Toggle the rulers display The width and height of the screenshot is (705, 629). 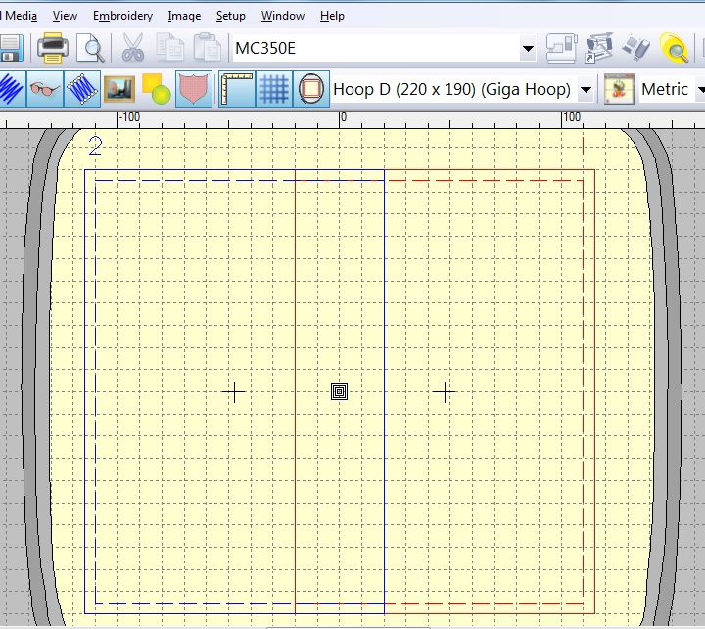coord(237,89)
